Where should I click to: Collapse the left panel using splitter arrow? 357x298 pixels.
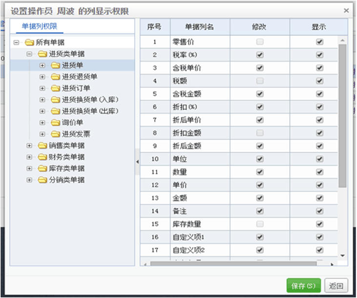137,161
